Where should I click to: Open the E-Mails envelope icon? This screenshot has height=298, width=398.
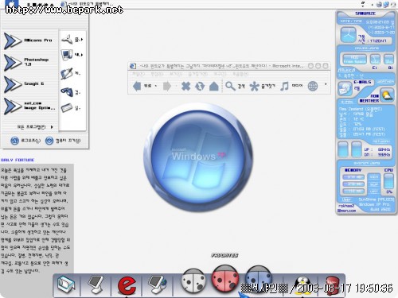coord(345,89)
